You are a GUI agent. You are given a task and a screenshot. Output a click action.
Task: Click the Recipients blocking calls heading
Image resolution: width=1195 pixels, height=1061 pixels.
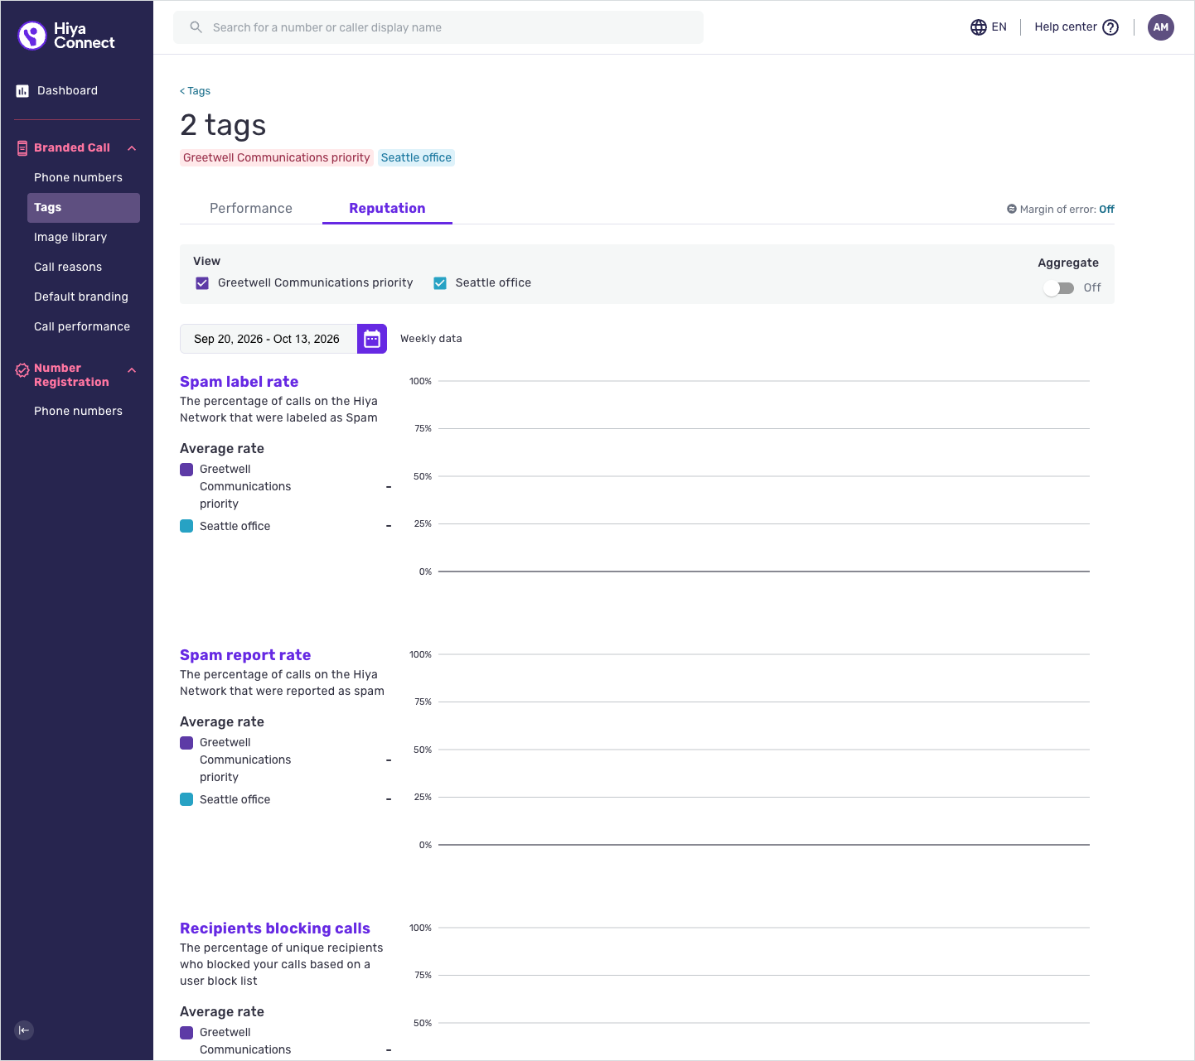(275, 928)
